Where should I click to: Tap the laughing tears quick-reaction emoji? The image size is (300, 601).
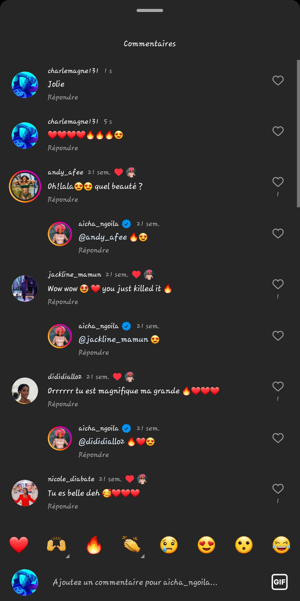(x=281, y=545)
